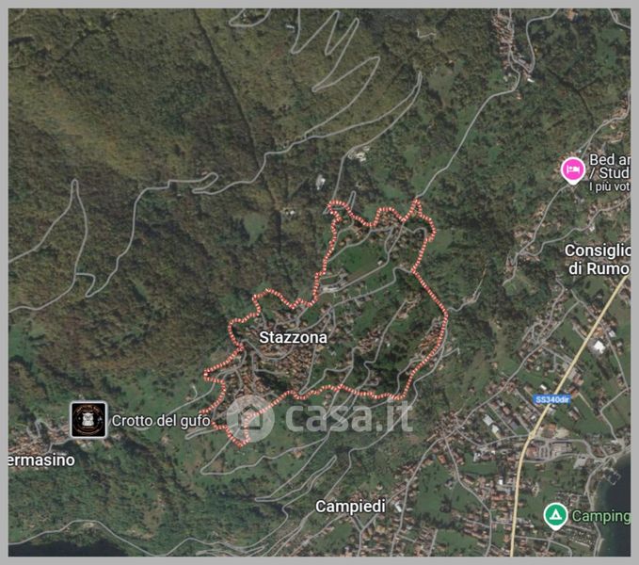Click the Stazzona place label
The image size is (639, 565).
pyautogui.click(x=293, y=337)
